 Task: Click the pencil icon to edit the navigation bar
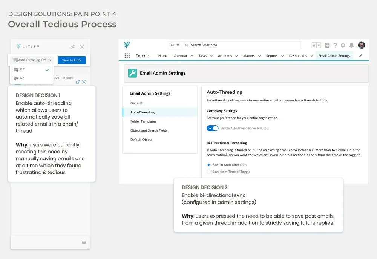tap(360, 56)
